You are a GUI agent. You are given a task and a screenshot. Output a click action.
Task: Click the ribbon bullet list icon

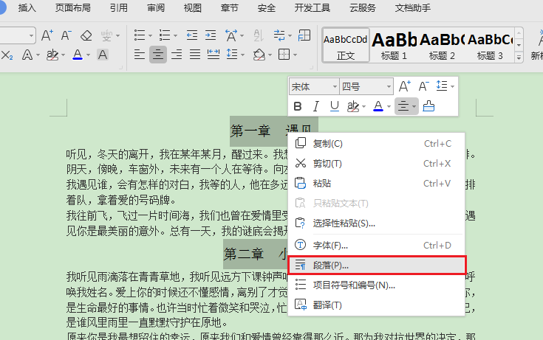point(140,35)
